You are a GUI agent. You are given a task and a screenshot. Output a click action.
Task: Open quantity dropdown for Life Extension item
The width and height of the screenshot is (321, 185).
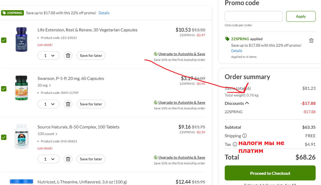[49, 56]
